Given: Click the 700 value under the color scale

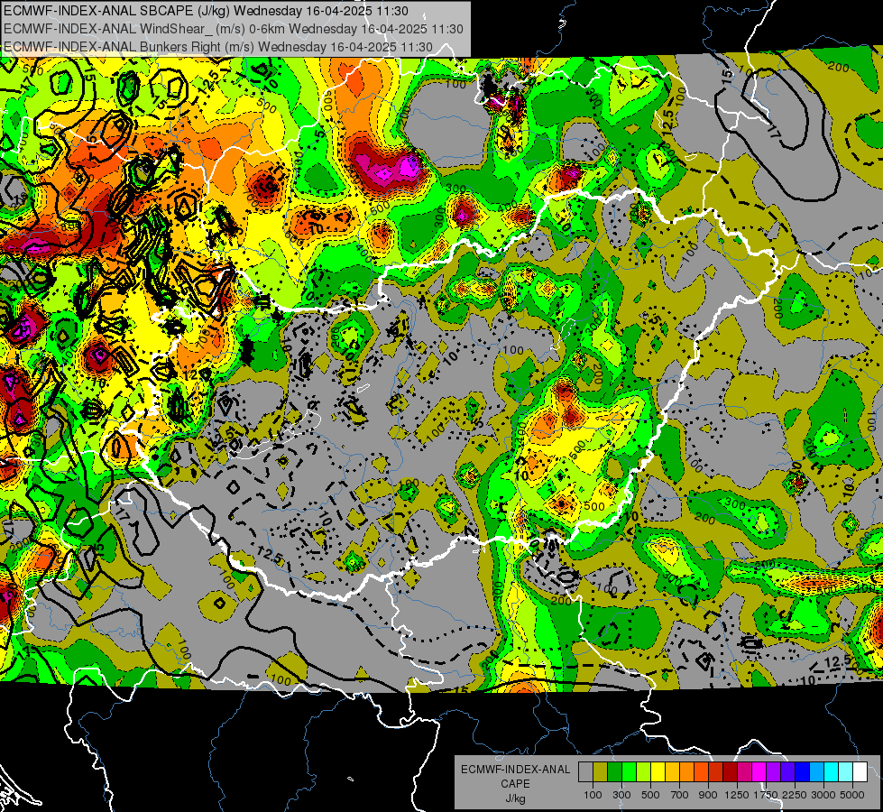Looking at the screenshot, I should click(x=680, y=795).
